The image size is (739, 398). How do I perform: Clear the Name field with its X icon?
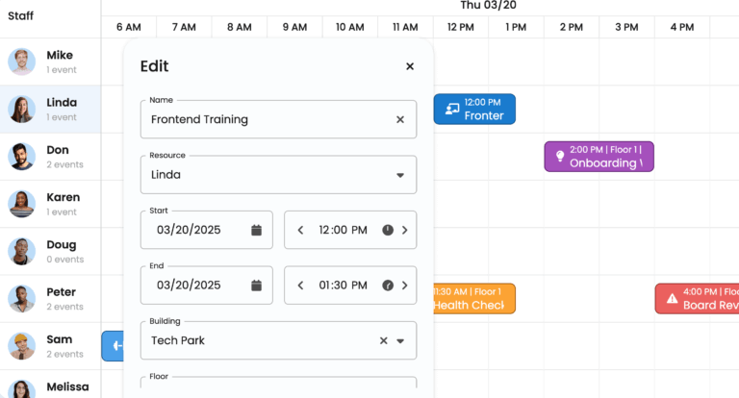tap(400, 119)
